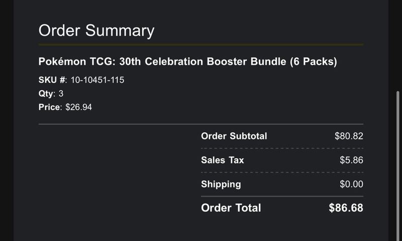
Task: Click the Order Subtotal label
Action: pyautogui.click(x=234, y=136)
